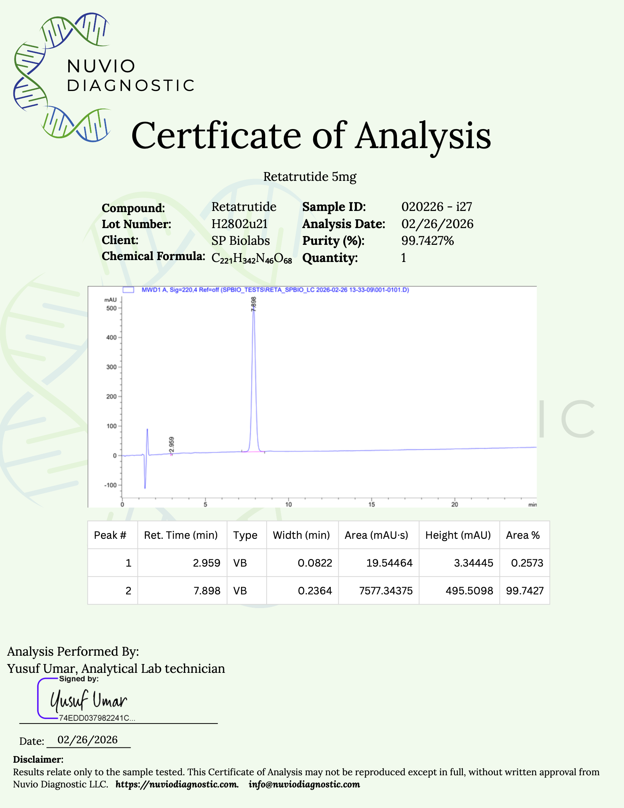The height and width of the screenshot is (808, 624).
Task: Click the info@nuviodiagnostic.com email link
Action: pos(304,784)
